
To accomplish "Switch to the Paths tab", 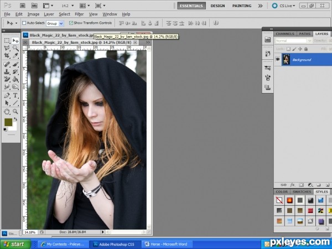I will 304,34.
